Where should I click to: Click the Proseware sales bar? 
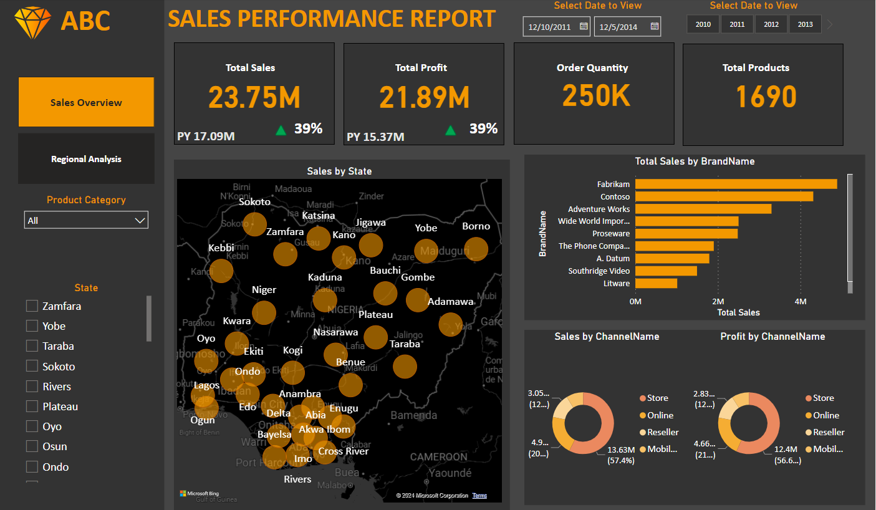coord(686,233)
